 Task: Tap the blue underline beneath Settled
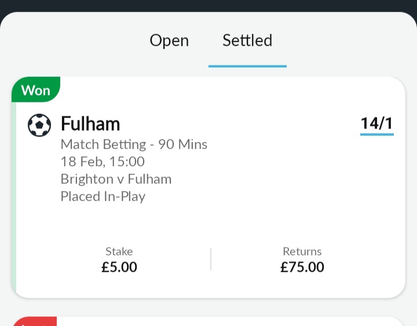(x=247, y=66)
